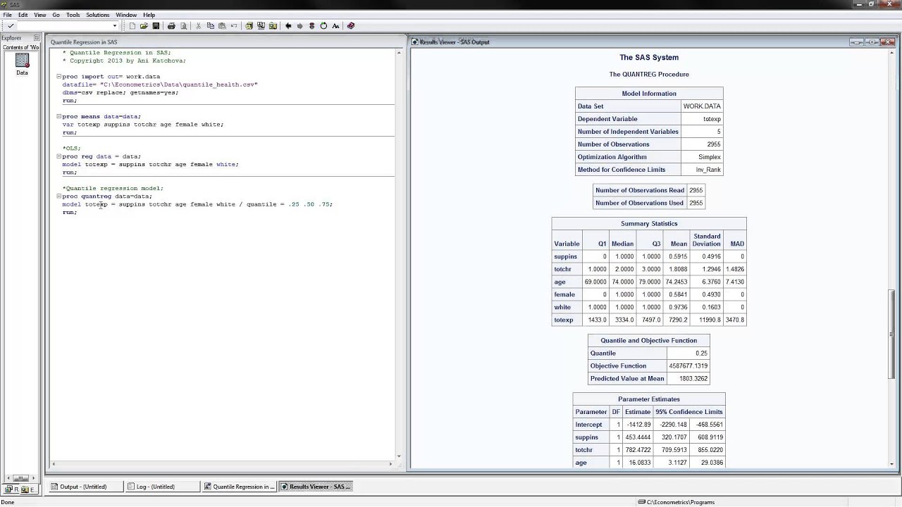Click the File Shortcuts toolbar icon
The height and width of the screenshot is (507, 902).
point(273,26)
